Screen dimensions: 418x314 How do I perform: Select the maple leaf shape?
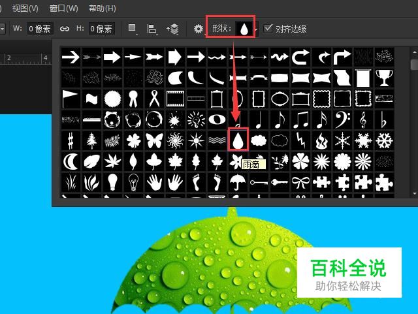175,161
